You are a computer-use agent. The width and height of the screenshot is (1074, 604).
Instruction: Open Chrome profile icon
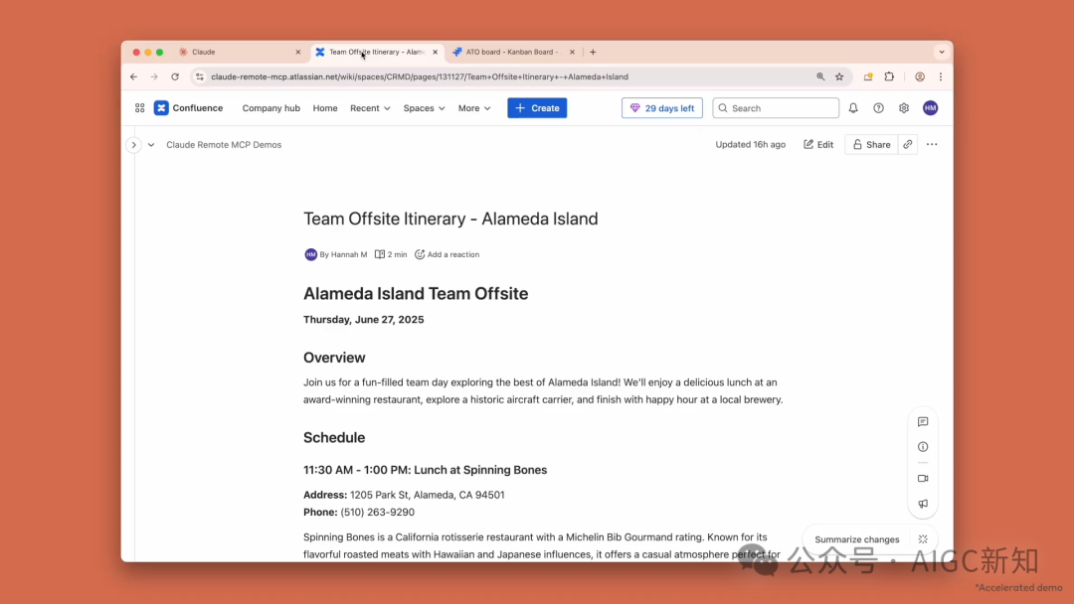(x=920, y=76)
